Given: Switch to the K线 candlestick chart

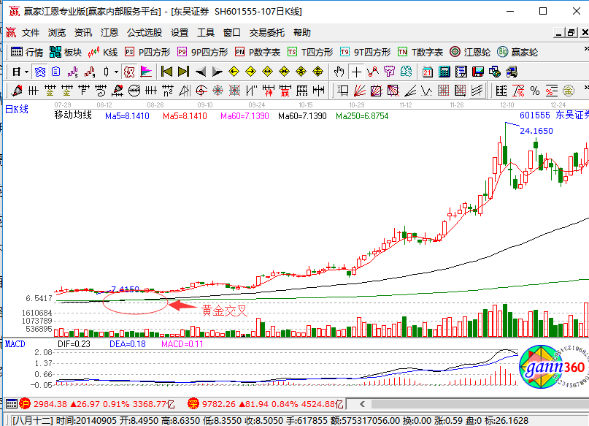Looking at the screenshot, I should 103,52.
